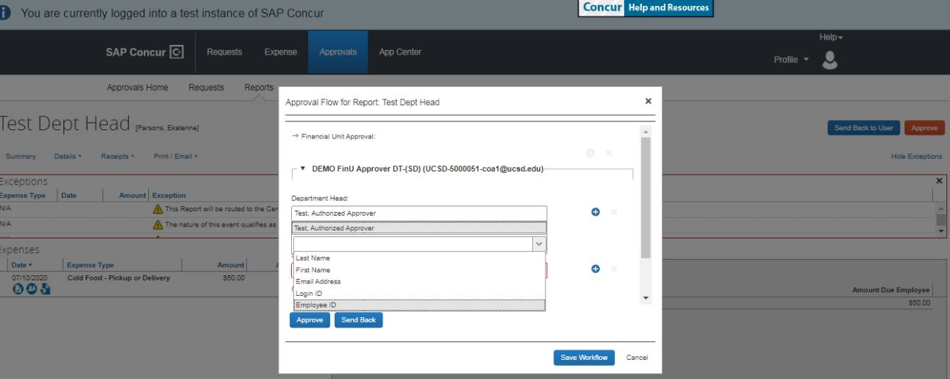Open the Help dropdown menu

click(830, 36)
